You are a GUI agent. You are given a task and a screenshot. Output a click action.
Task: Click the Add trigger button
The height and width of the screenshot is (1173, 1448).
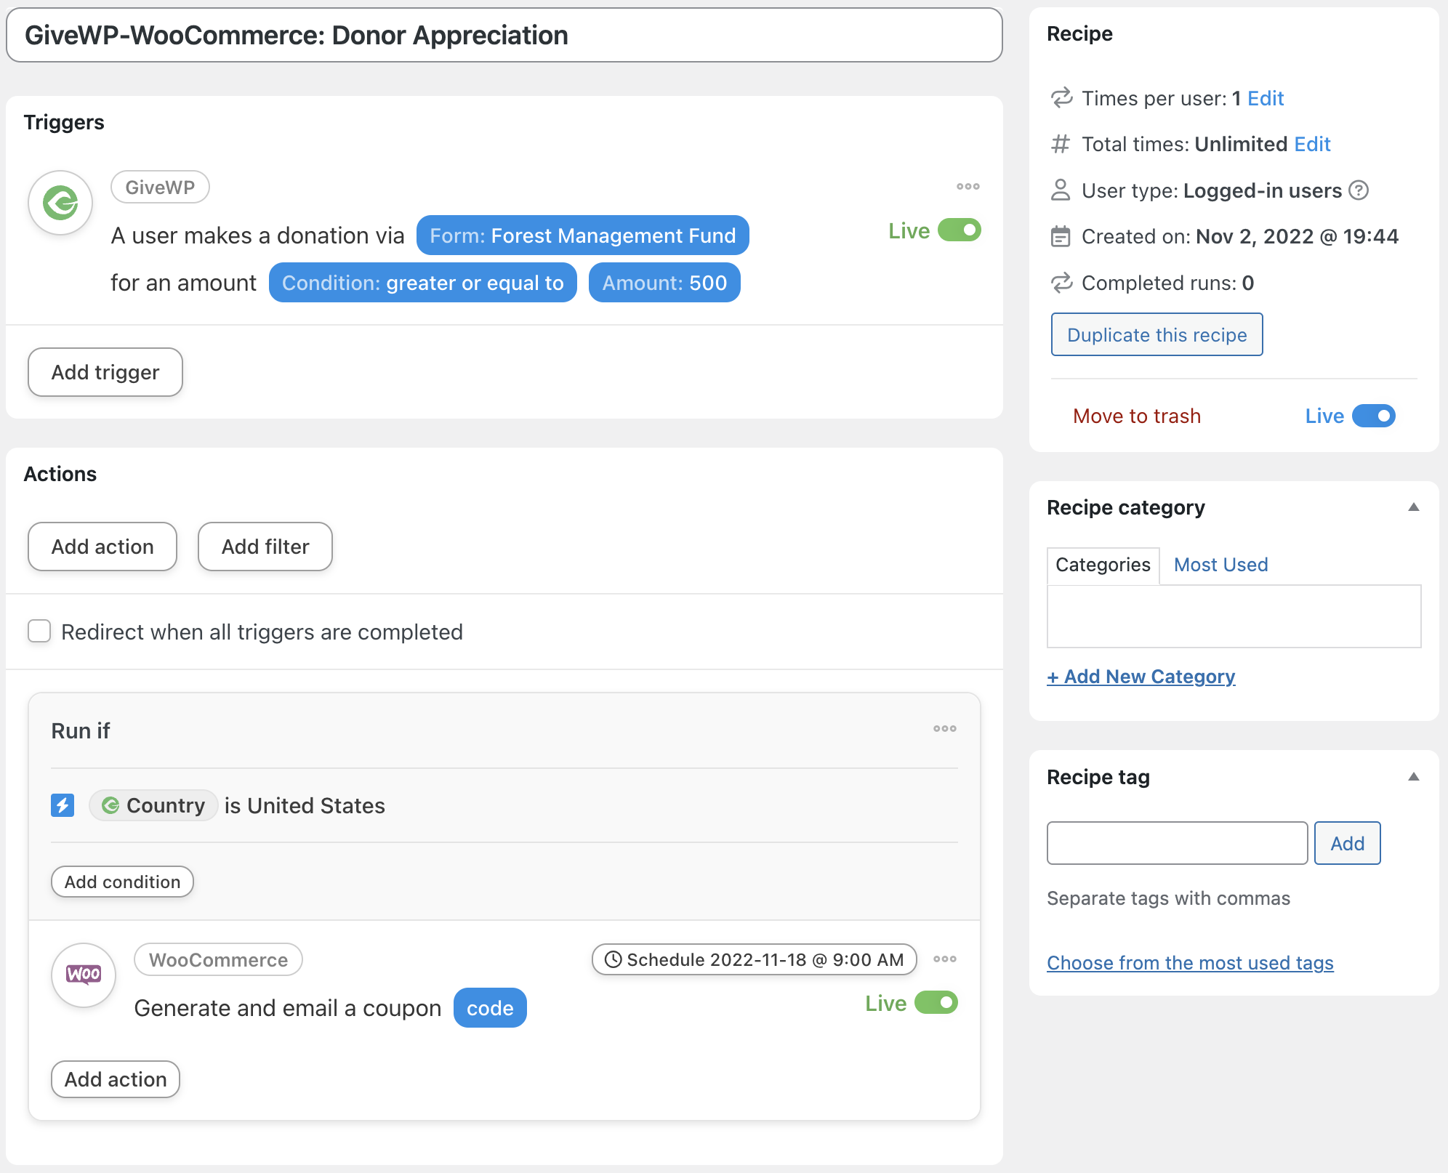105,372
